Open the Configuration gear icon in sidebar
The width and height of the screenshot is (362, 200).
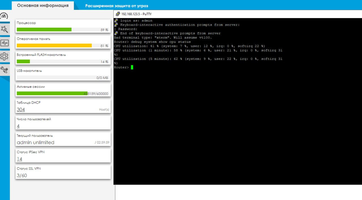click(5, 56)
